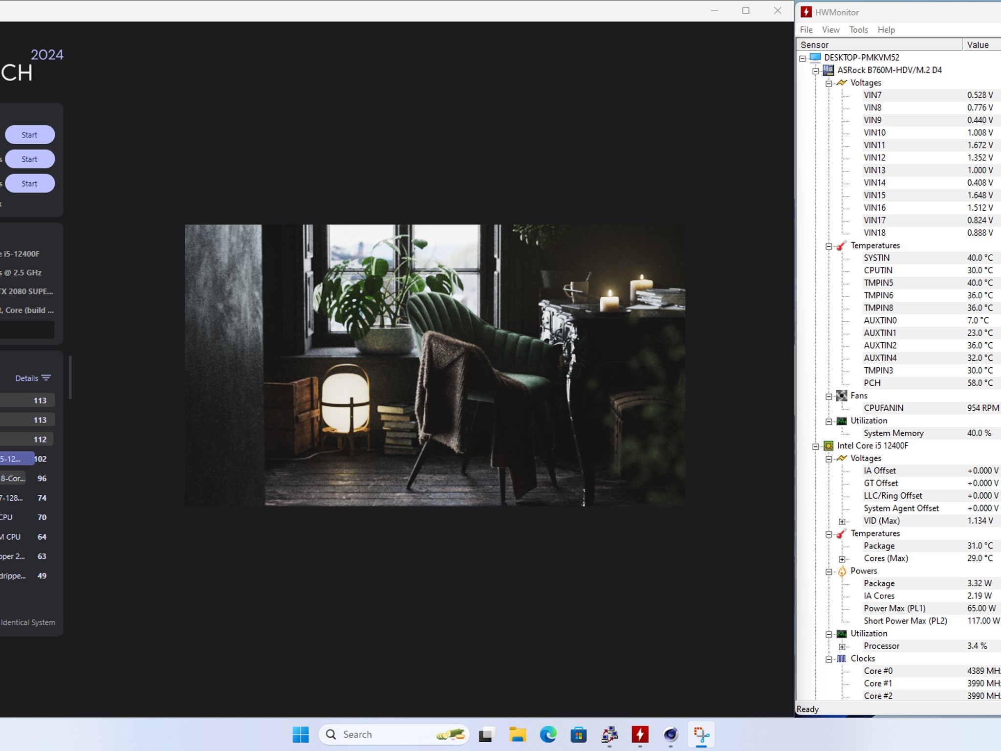Open the Tools menu in HWMonitor

tap(858, 30)
